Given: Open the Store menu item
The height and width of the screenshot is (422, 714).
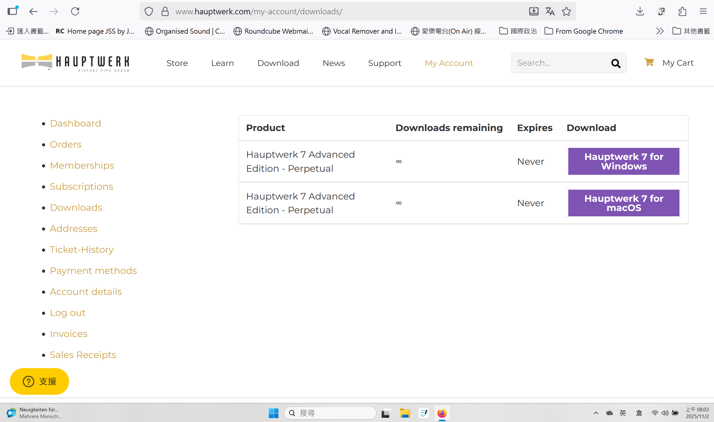Looking at the screenshot, I should [x=177, y=63].
